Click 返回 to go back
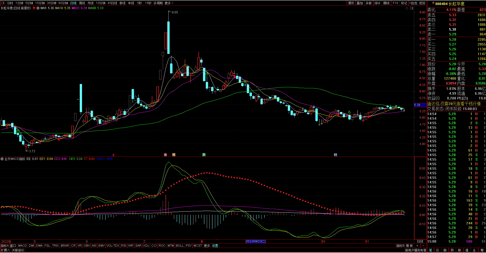The height and width of the screenshot is (253, 486). coord(422,3)
